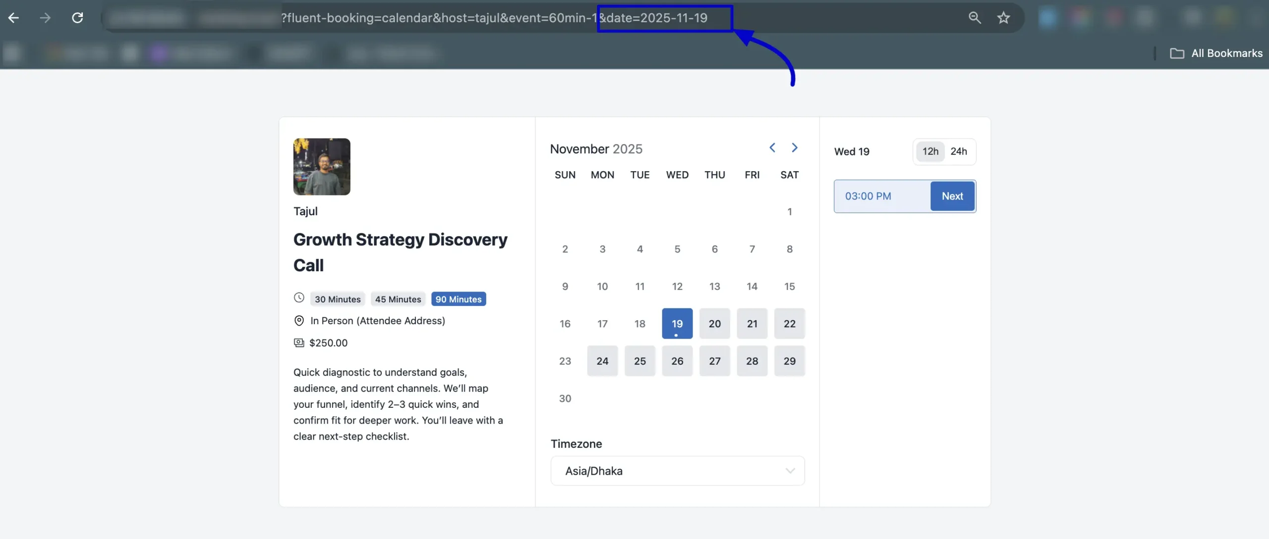Screen dimensions: 1269x539
Task: Click Next to confirm time slot
Action: pyautogui.click(x=952, y=196)
